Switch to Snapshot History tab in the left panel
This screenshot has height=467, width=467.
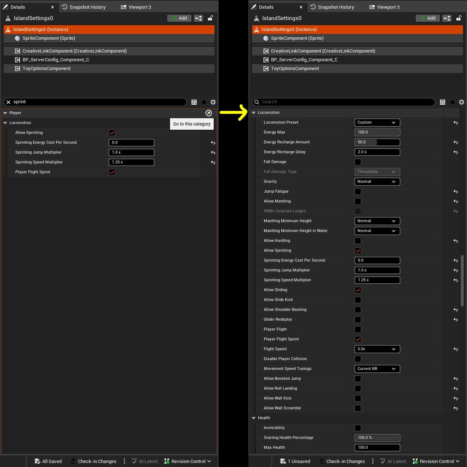tap(84, 7)
